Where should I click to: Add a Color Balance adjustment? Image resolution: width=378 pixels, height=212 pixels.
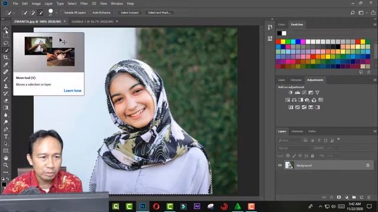click(294, 100)
